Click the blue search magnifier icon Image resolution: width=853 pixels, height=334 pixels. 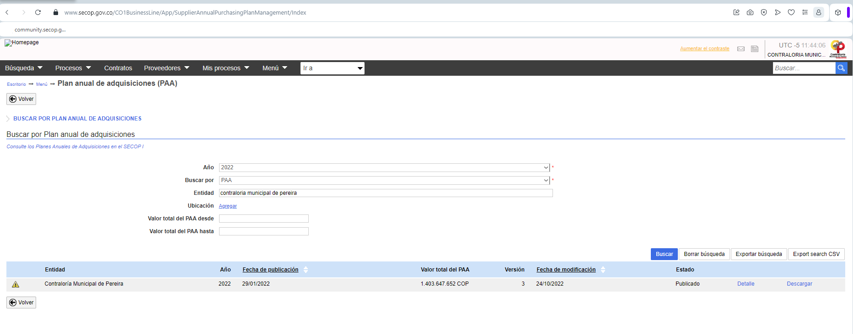(841, 68)
